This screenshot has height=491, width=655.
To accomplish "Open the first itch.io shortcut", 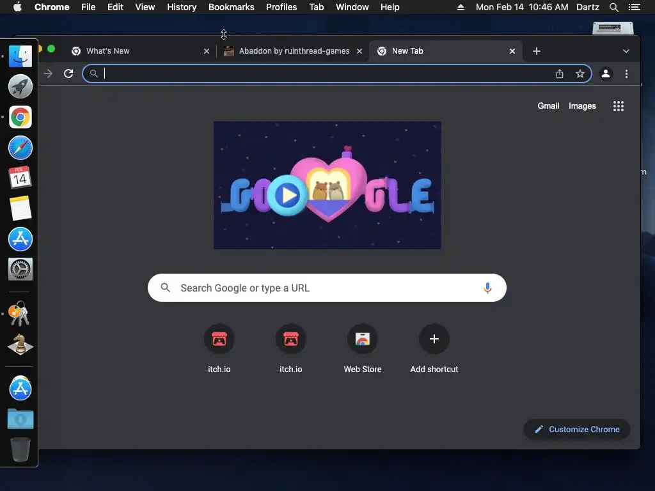I will pyautogui.click(x=219, y=339).
